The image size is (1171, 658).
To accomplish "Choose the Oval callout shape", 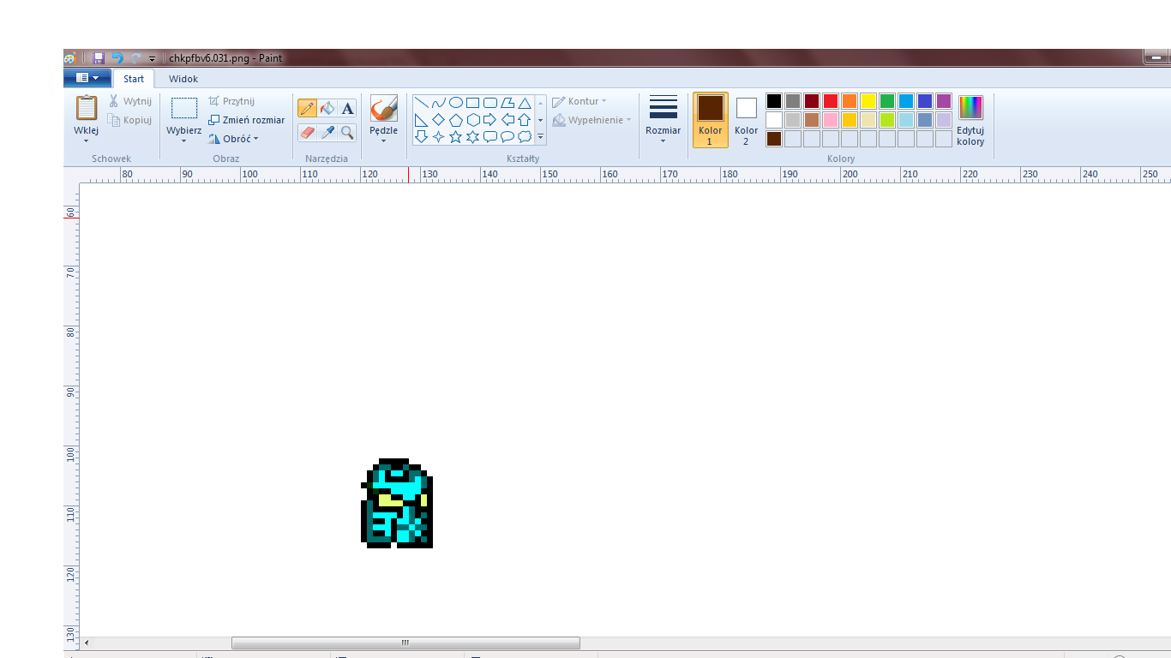I will (x=507, y=136).
